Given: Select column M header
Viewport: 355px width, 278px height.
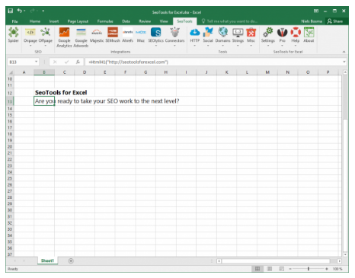Looking at the screenshot, I should 267,72.
